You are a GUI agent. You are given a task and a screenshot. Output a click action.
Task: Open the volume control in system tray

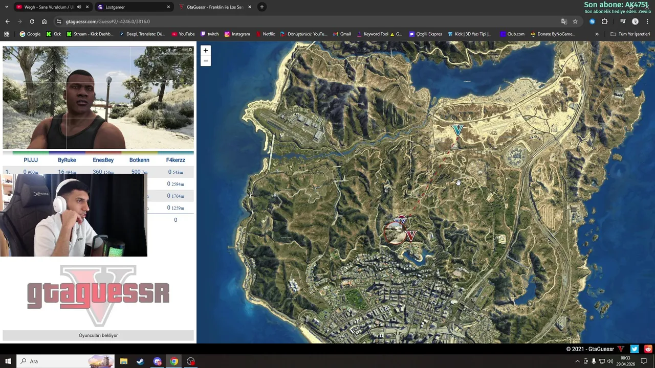610,361
